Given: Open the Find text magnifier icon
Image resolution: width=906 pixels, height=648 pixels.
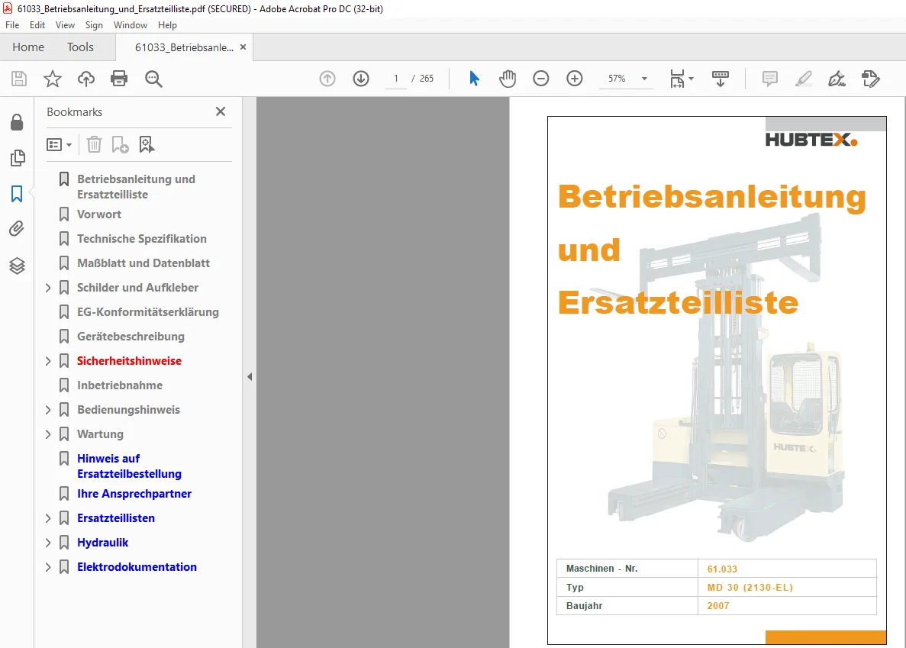Looking at the screenshot, I should click(153, 79).
